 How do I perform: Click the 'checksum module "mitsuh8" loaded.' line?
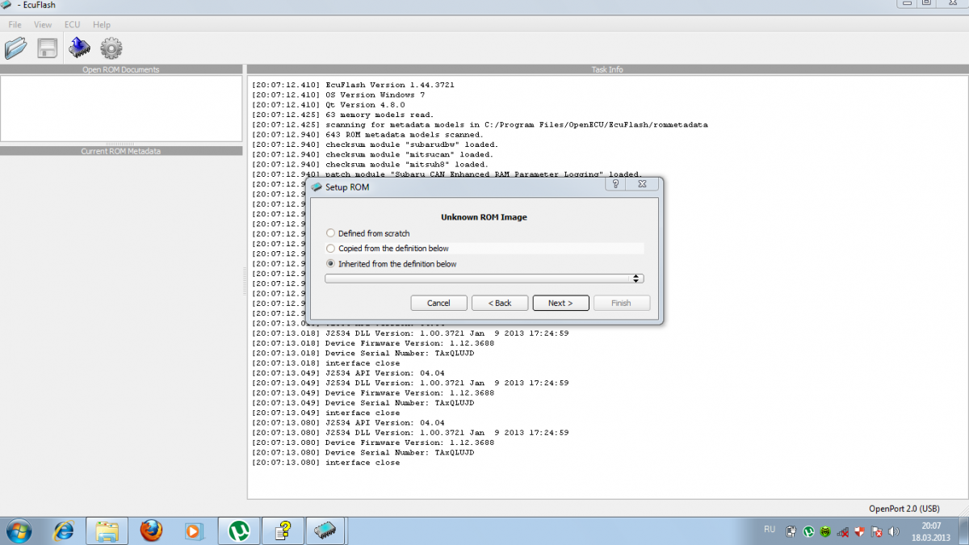(370, 165)
